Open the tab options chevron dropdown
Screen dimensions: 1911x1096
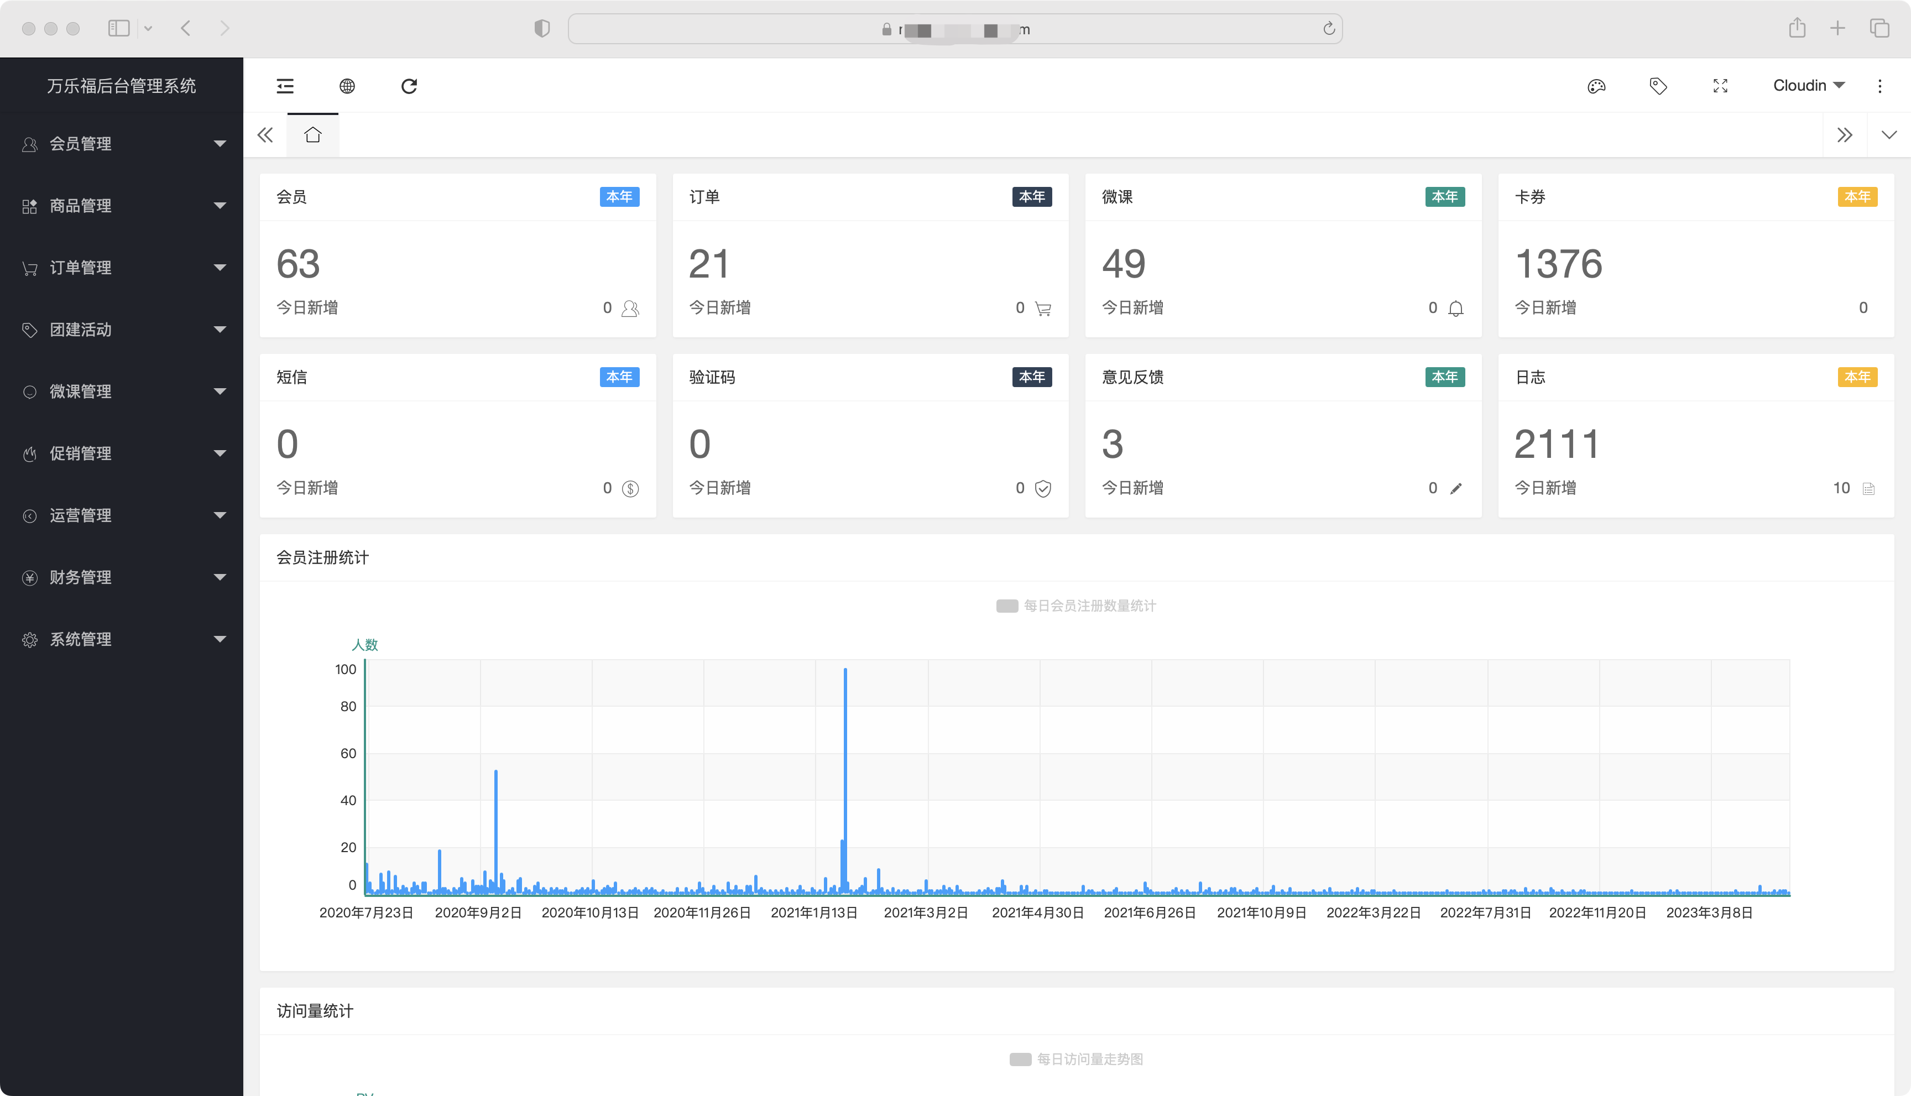pos(1888,135)
